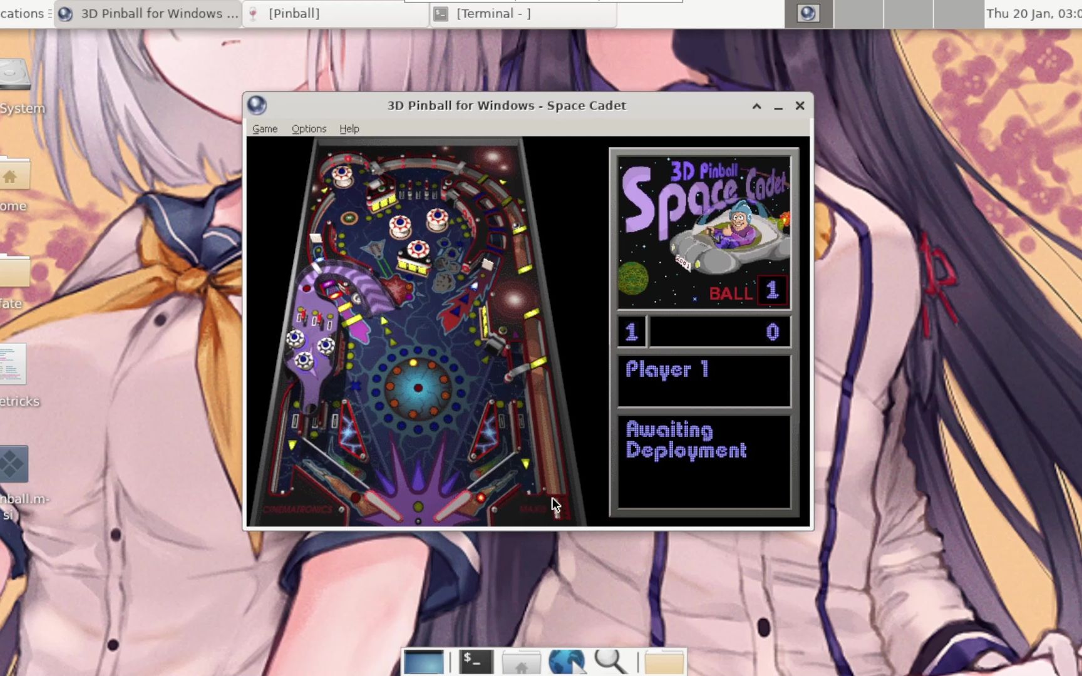Close the 3D Pinball window

pos(800,106)
